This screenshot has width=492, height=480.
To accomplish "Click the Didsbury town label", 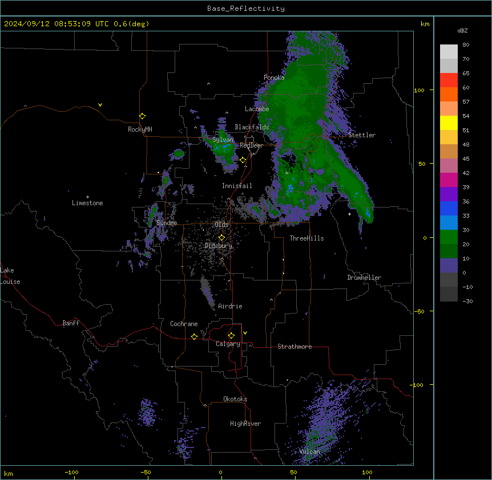I will (x=219, y=246).
